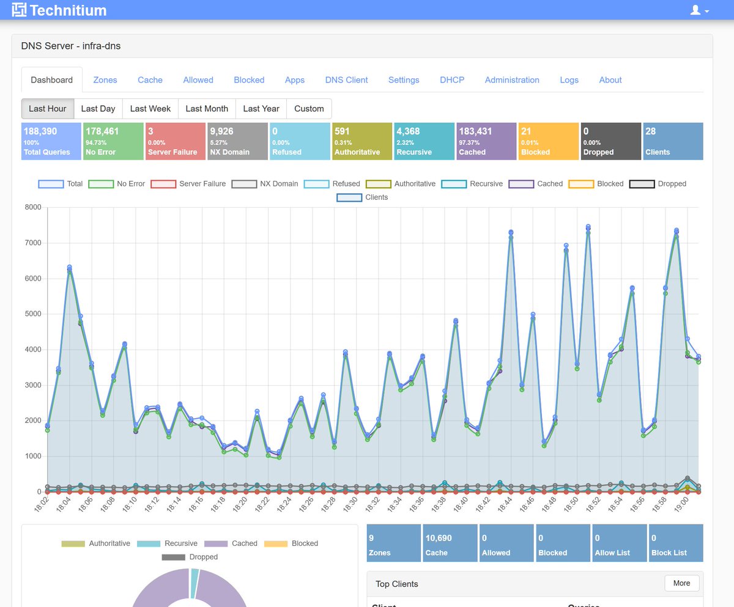Select the Last Day range

pyautogui.click(x=98, y=109)
